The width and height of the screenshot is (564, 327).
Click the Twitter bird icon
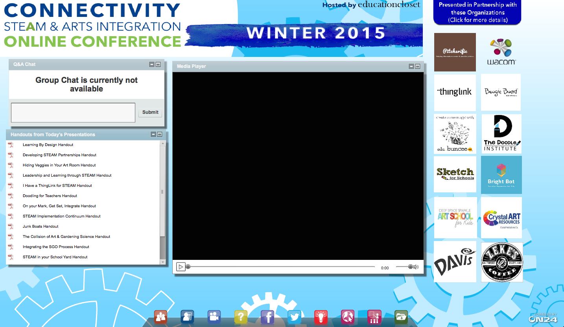[294, 317]
